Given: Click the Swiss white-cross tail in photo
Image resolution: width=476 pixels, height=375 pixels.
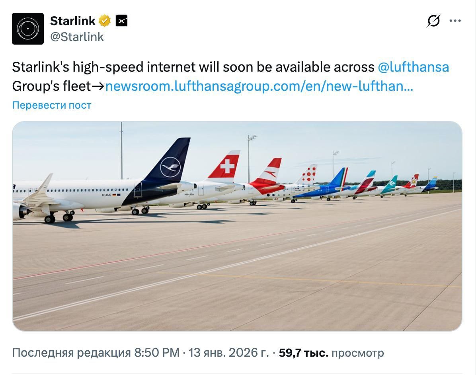Looking at the screenshot, I should tap(227, 165).
